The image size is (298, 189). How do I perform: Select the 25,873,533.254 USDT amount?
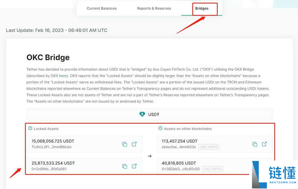(x=53, y=163)
